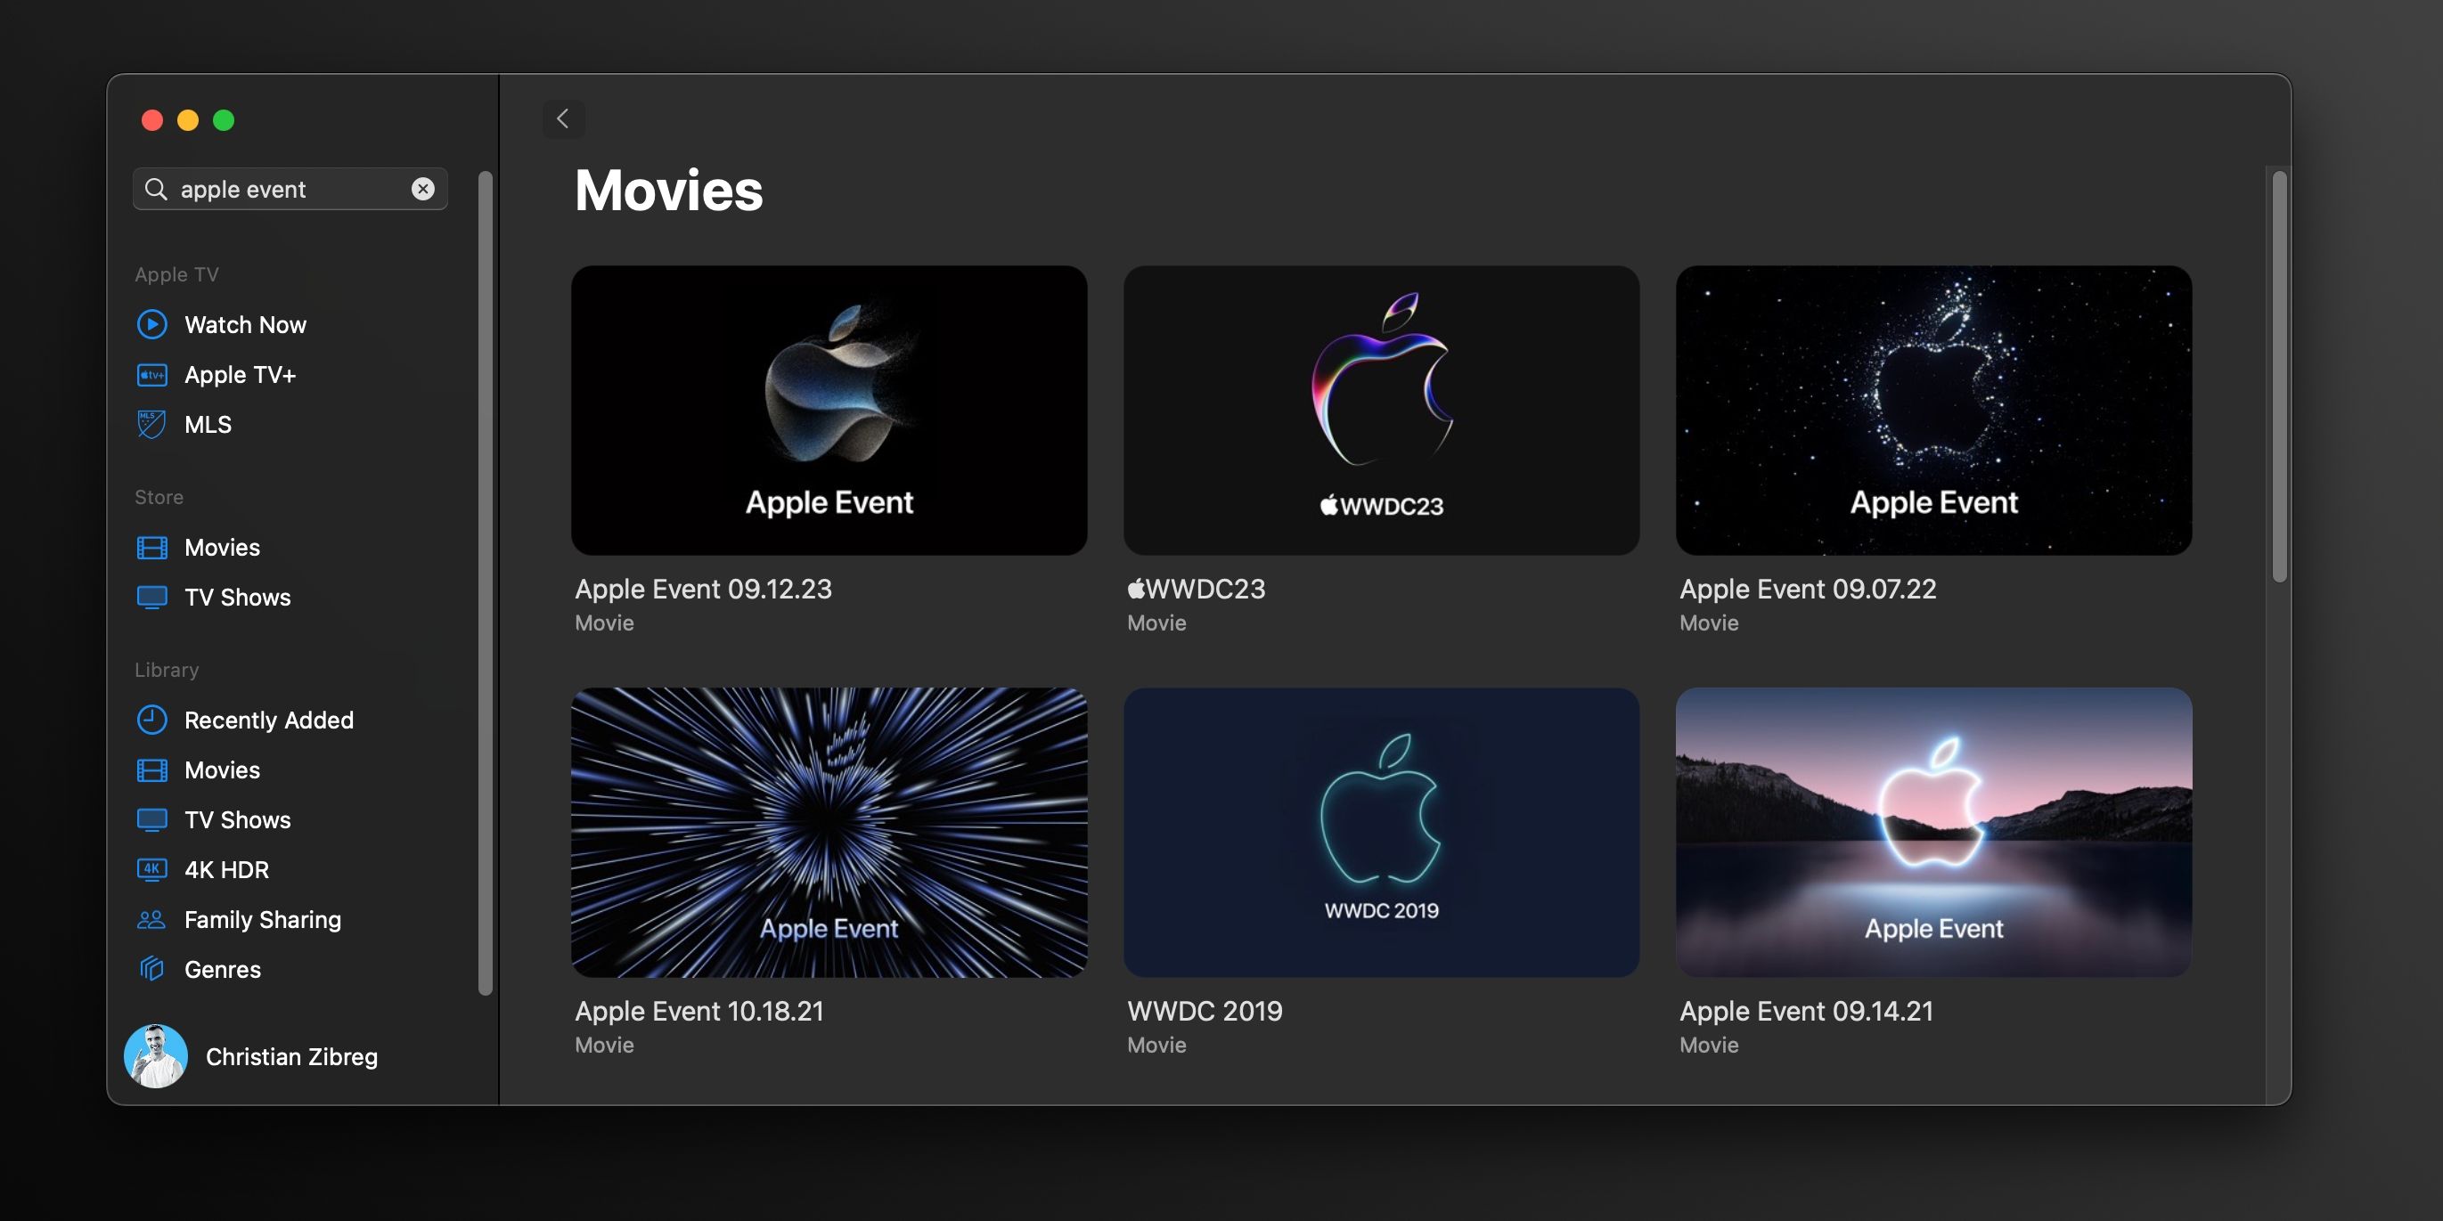The image size is (2443, 1221).
Task: Click the Family Sharing people icon
Action: coord(151,920)
